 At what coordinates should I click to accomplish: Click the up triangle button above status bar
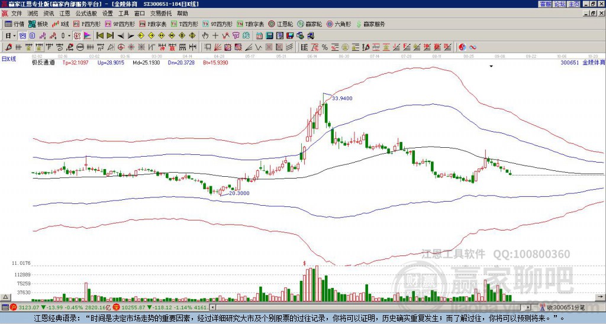pyautogui.click(x=5, y=297)
